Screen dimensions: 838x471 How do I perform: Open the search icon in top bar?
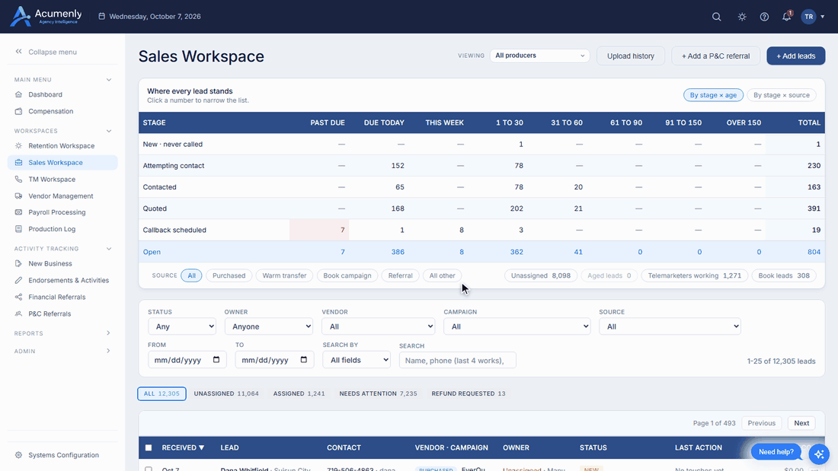pyautogui.click(x=716, y=17)
